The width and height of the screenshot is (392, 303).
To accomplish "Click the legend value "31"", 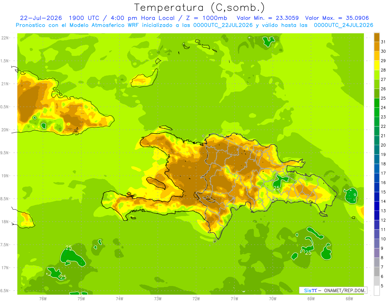I will (x=384, y=42).
